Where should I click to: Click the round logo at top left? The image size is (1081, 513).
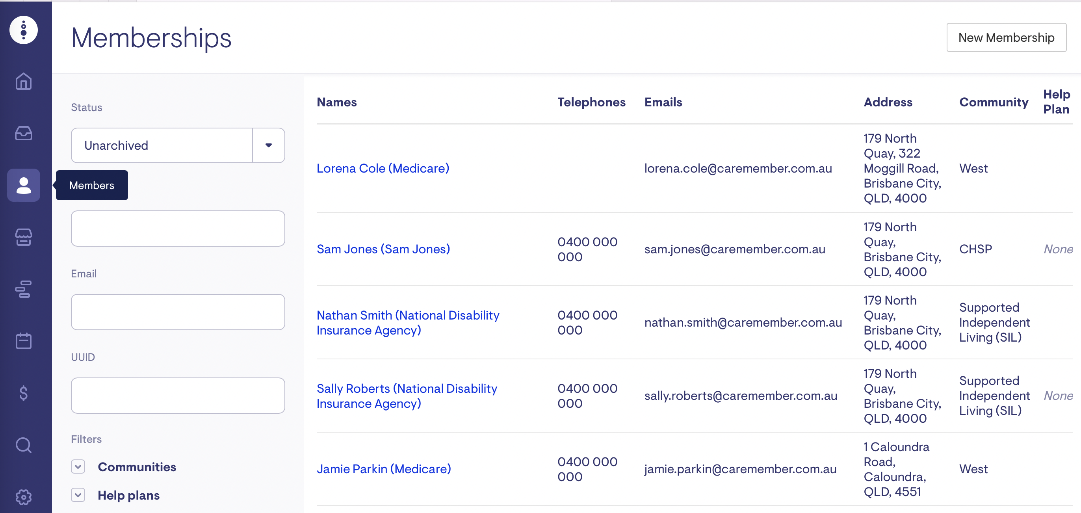pyautogui.click(x=24, y=30)
